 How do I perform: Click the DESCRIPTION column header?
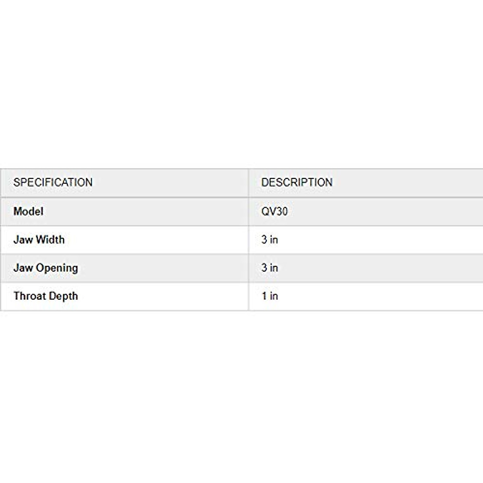[x=297, y=182]
